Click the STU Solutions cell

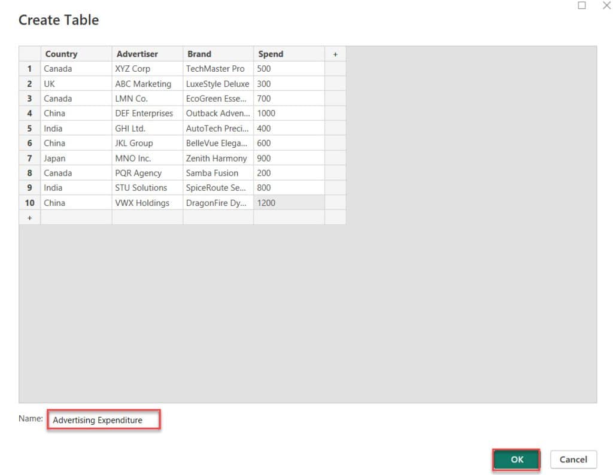coord(147,188)
